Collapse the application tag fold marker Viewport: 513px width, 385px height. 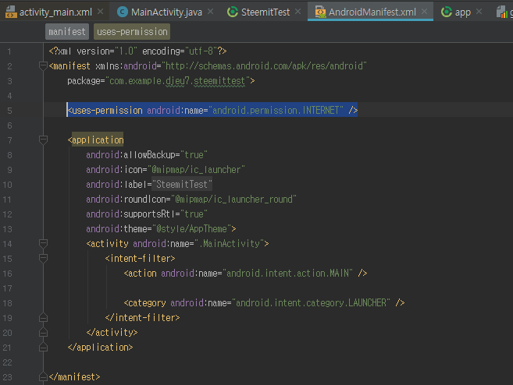[x=43, y=140]
